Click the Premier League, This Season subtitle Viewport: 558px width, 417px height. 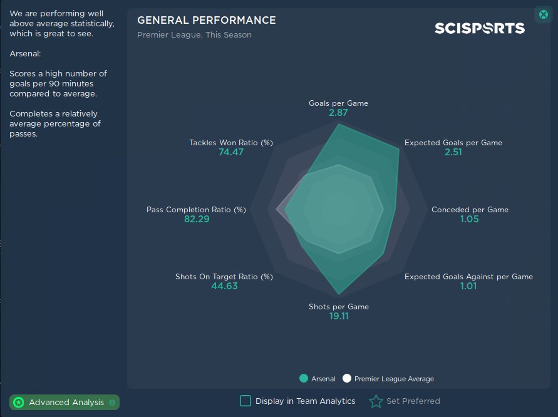[194, 35]
